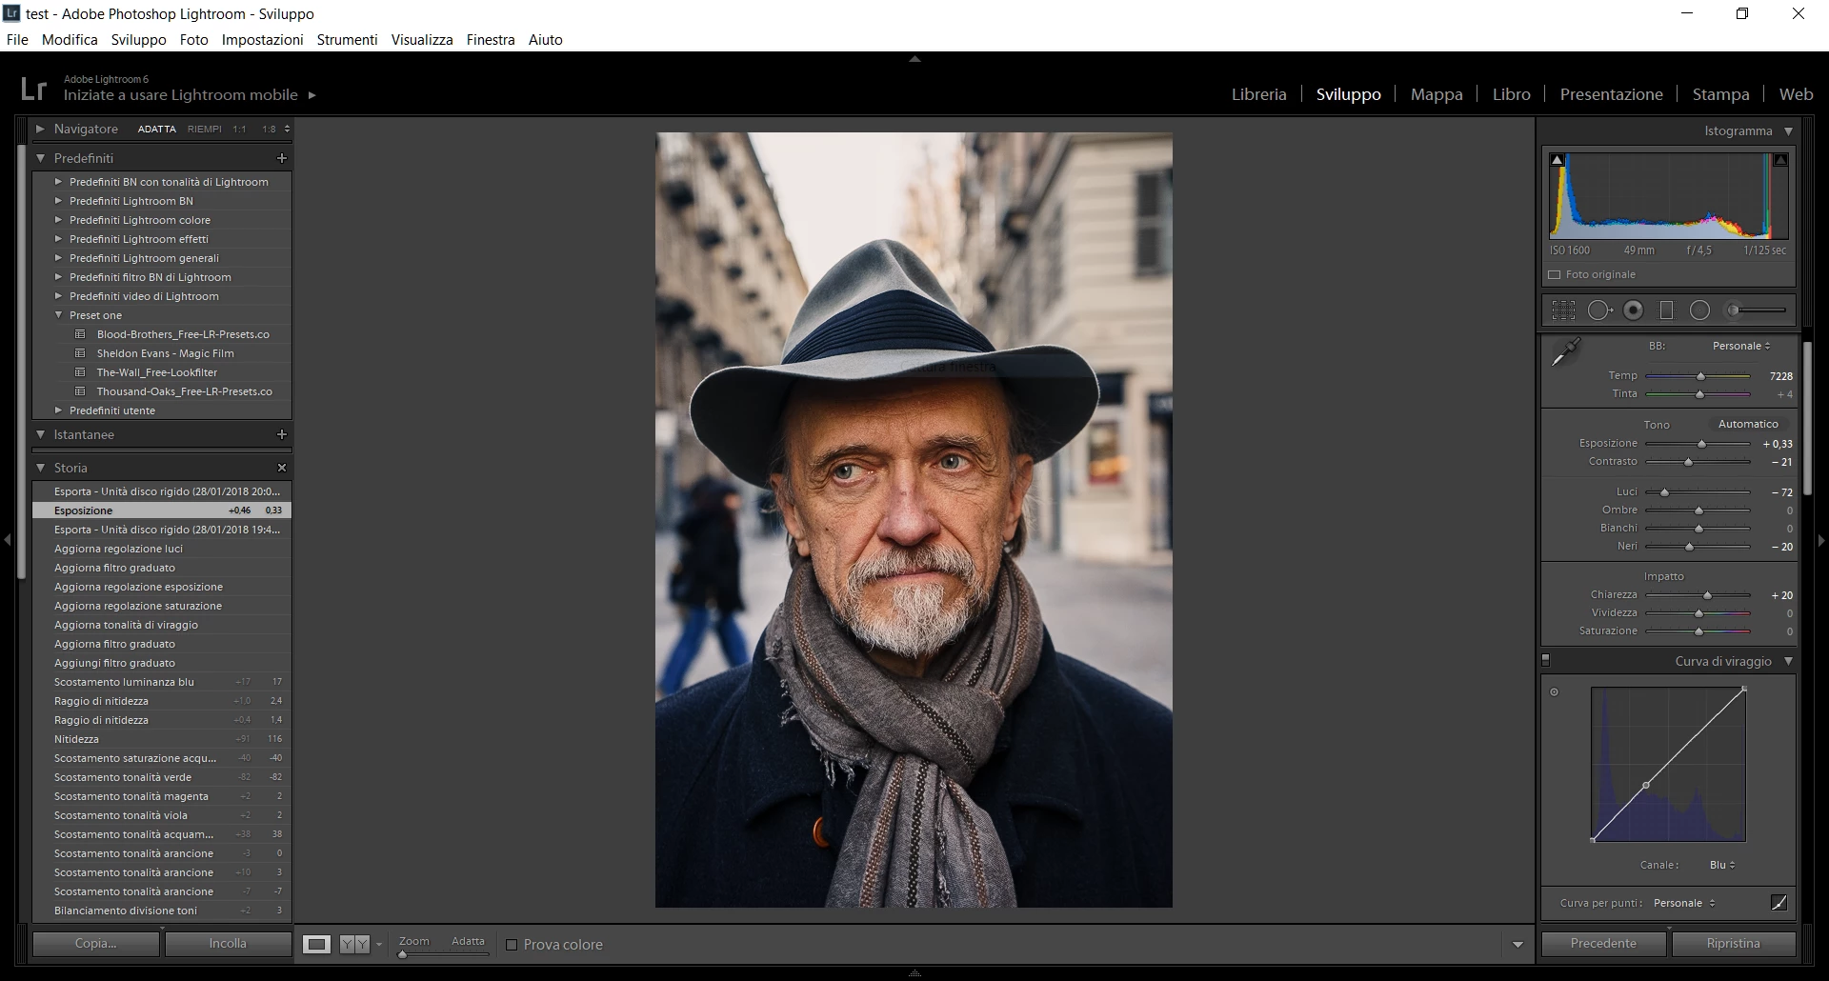Pick the White Balance eyedropper tool
Viewport: 1829px width, 981px height.
pyautogui.click(x=1565, y=352)
